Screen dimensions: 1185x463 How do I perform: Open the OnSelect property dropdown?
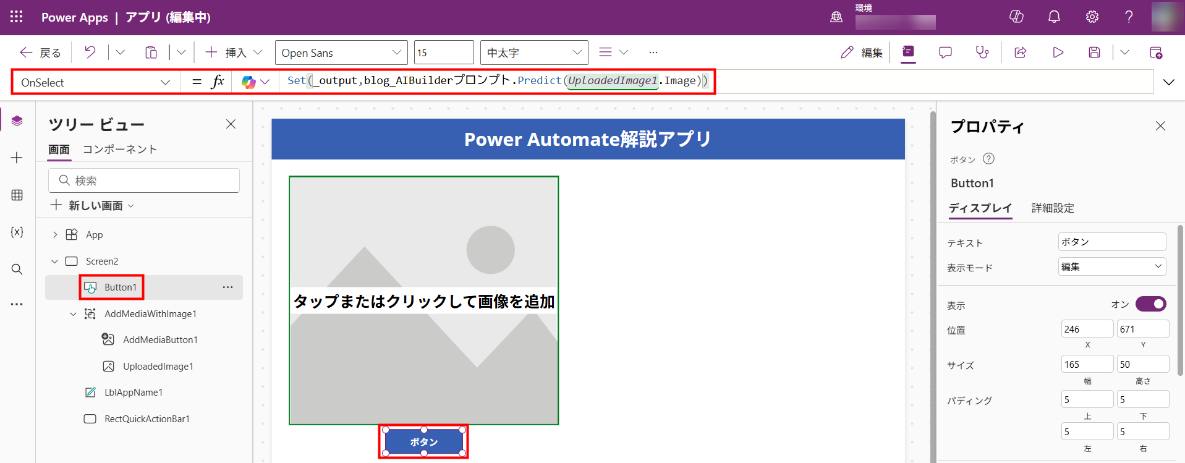coord(96,82)
